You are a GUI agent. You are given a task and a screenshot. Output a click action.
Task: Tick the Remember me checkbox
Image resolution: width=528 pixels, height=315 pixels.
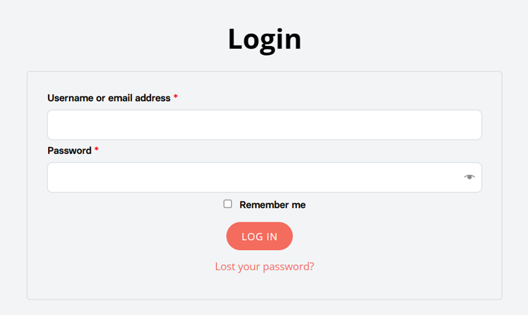pos(227,204)
